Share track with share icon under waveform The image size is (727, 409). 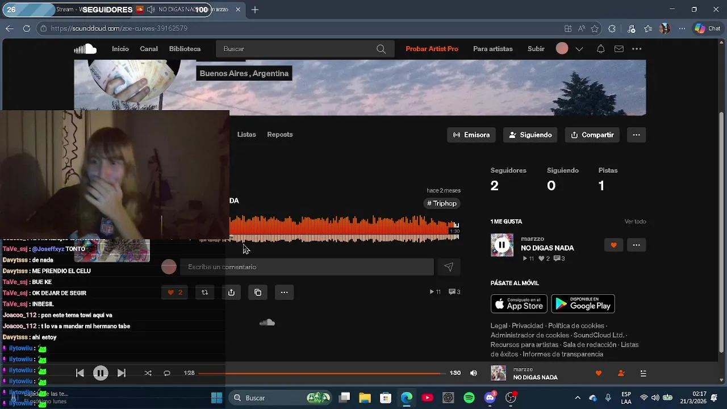pyautogui.click(x=231, y=293)
